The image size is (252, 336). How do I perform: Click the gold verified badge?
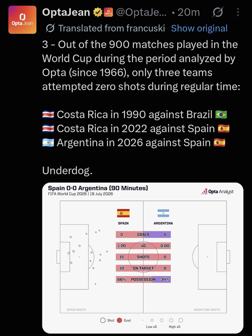(97, 12)
